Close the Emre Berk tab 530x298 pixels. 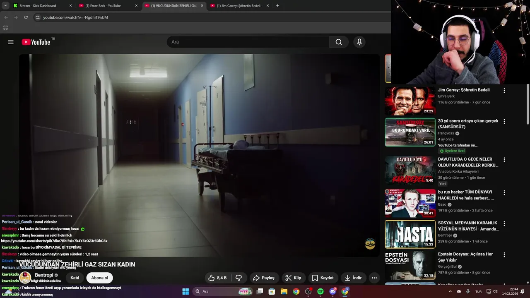coord(136,6)
